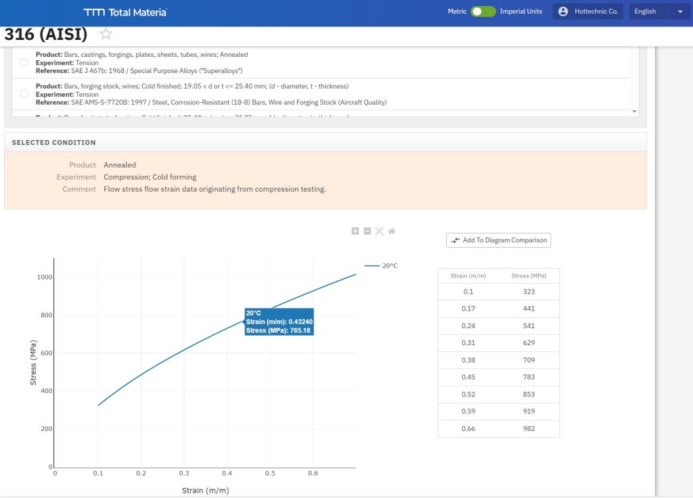Click the chart zoom in plus icon
Screen dimensions: 693x498
(355, 231)
